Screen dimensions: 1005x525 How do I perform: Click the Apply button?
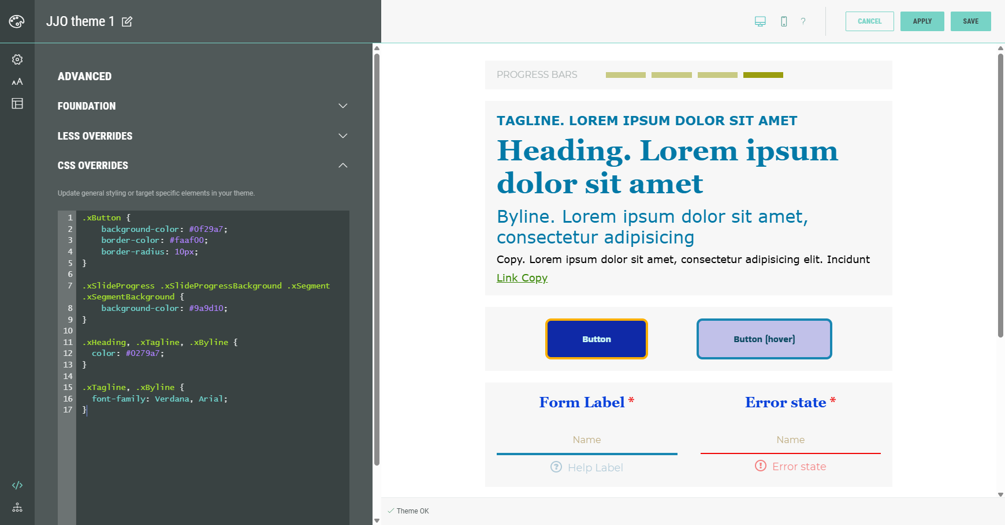click(x=922, y=21)
